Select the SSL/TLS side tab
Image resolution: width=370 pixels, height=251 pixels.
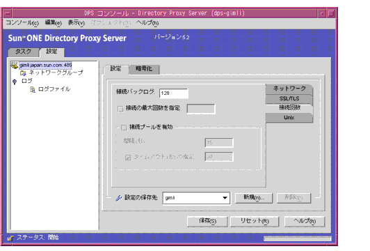(289, 99)
